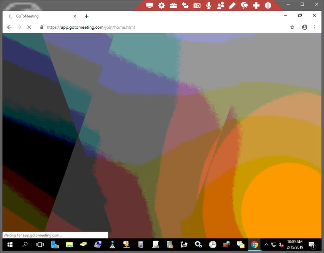Screen dimensions: 324x253
Task: Select the people/webcam icon on the red toolbar
Action: (x=220, y=5)
